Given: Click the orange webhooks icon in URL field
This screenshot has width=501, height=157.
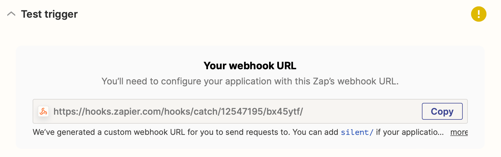Looking at the screenshot, I should pos(43,111).
